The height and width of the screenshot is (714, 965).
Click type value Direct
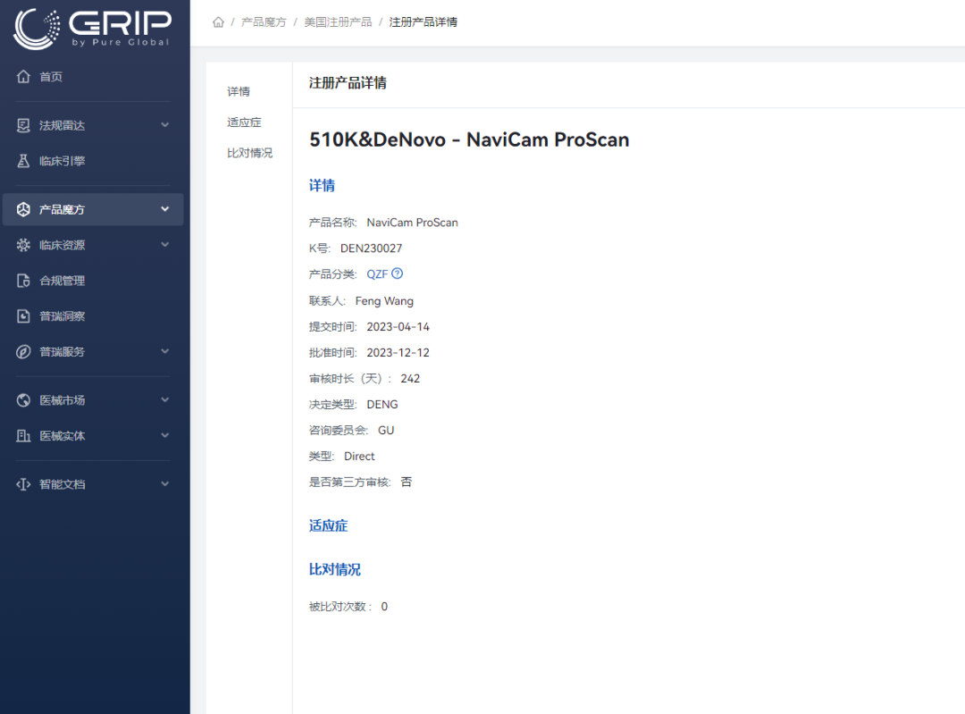[359, 456]
